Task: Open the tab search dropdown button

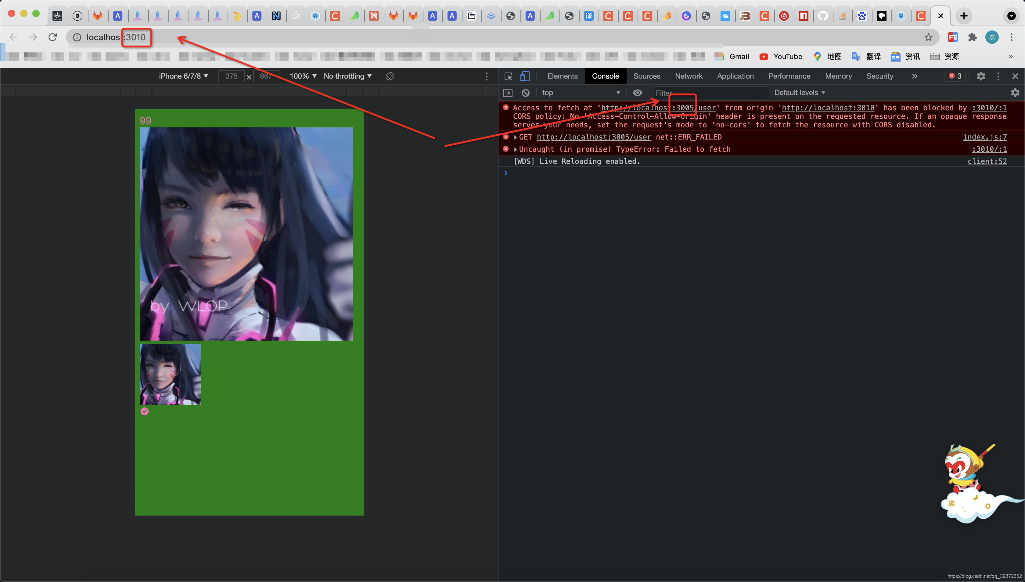Action: [1011, 16]
